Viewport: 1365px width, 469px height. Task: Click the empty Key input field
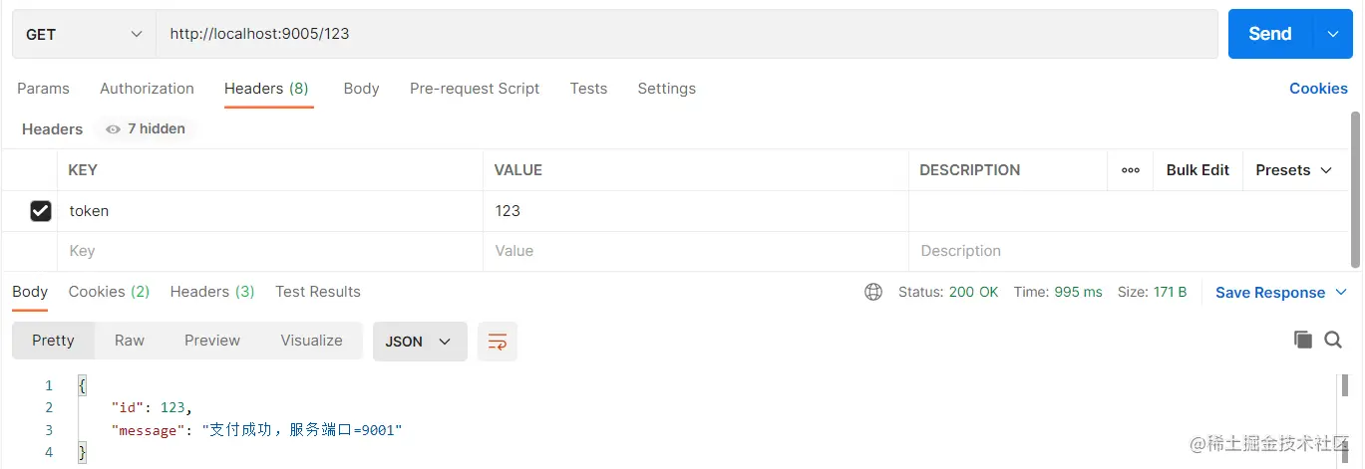(x=270, y=251)
